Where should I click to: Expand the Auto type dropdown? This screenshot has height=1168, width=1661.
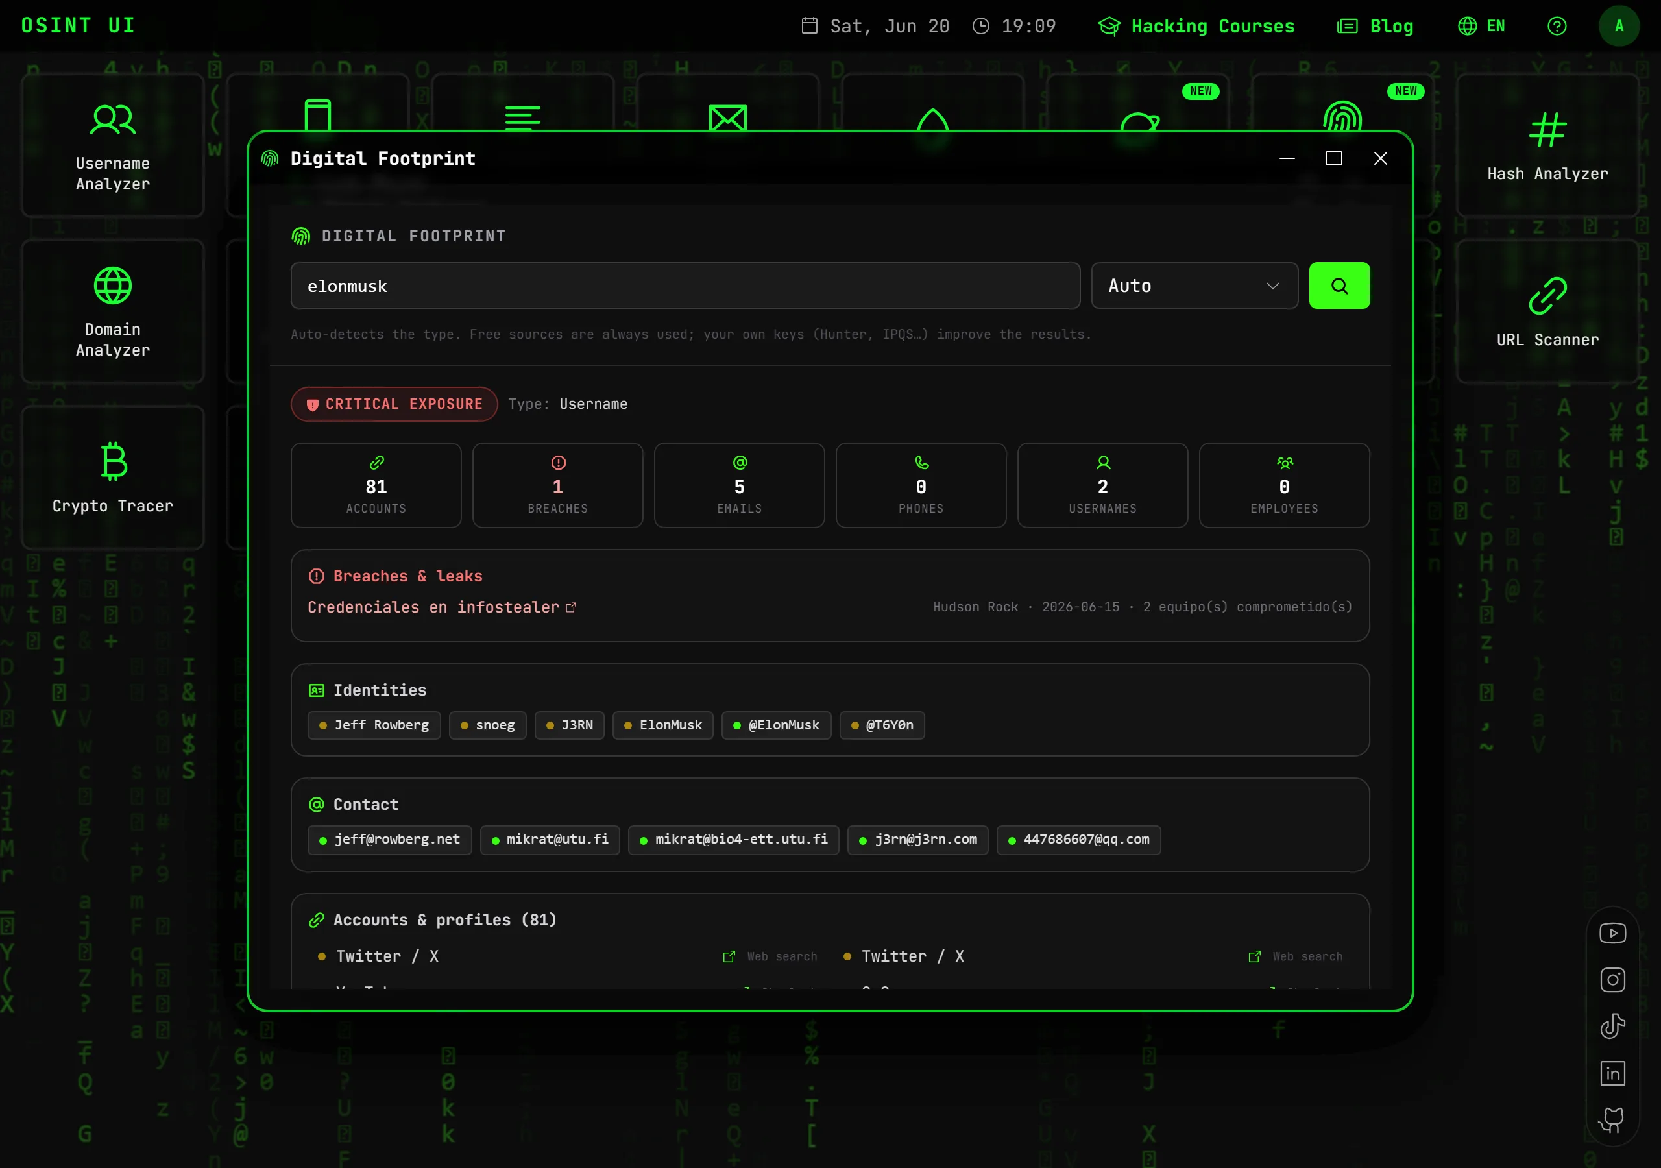(x=1194, y=286)
